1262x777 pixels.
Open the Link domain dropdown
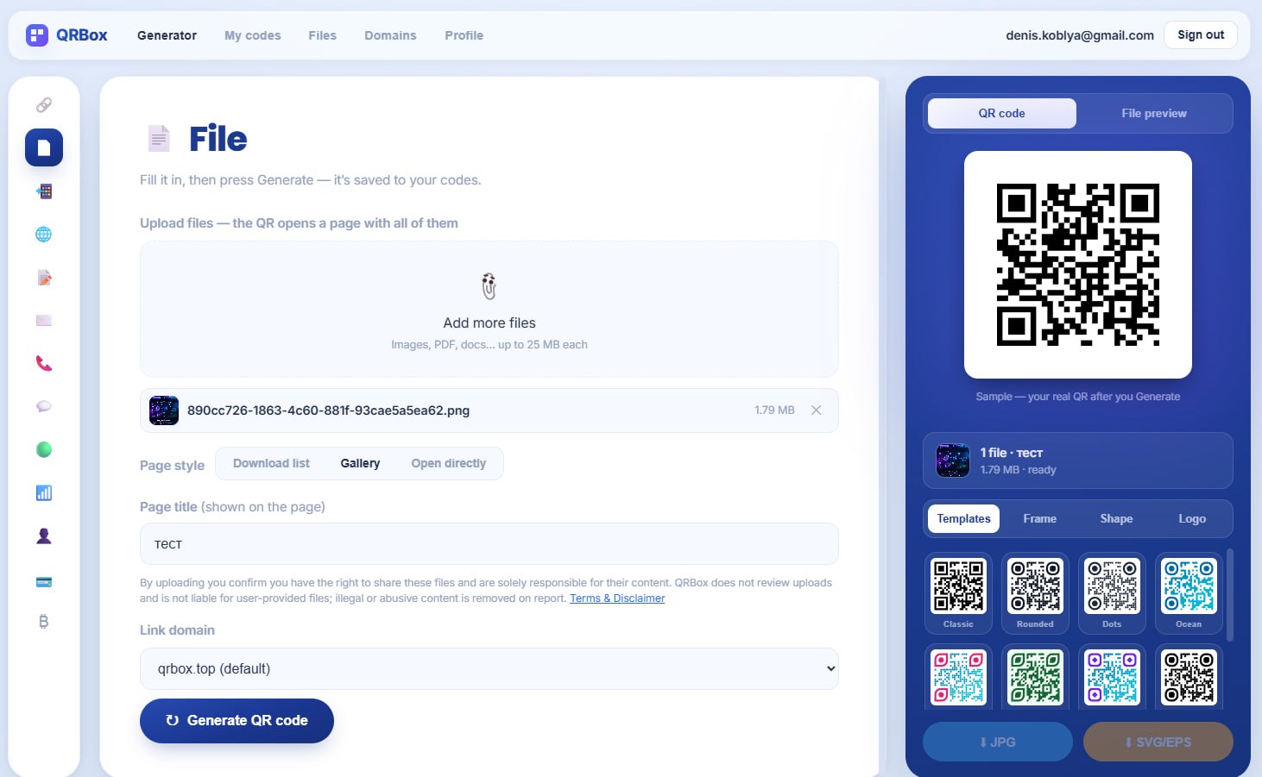coord(489,668)
